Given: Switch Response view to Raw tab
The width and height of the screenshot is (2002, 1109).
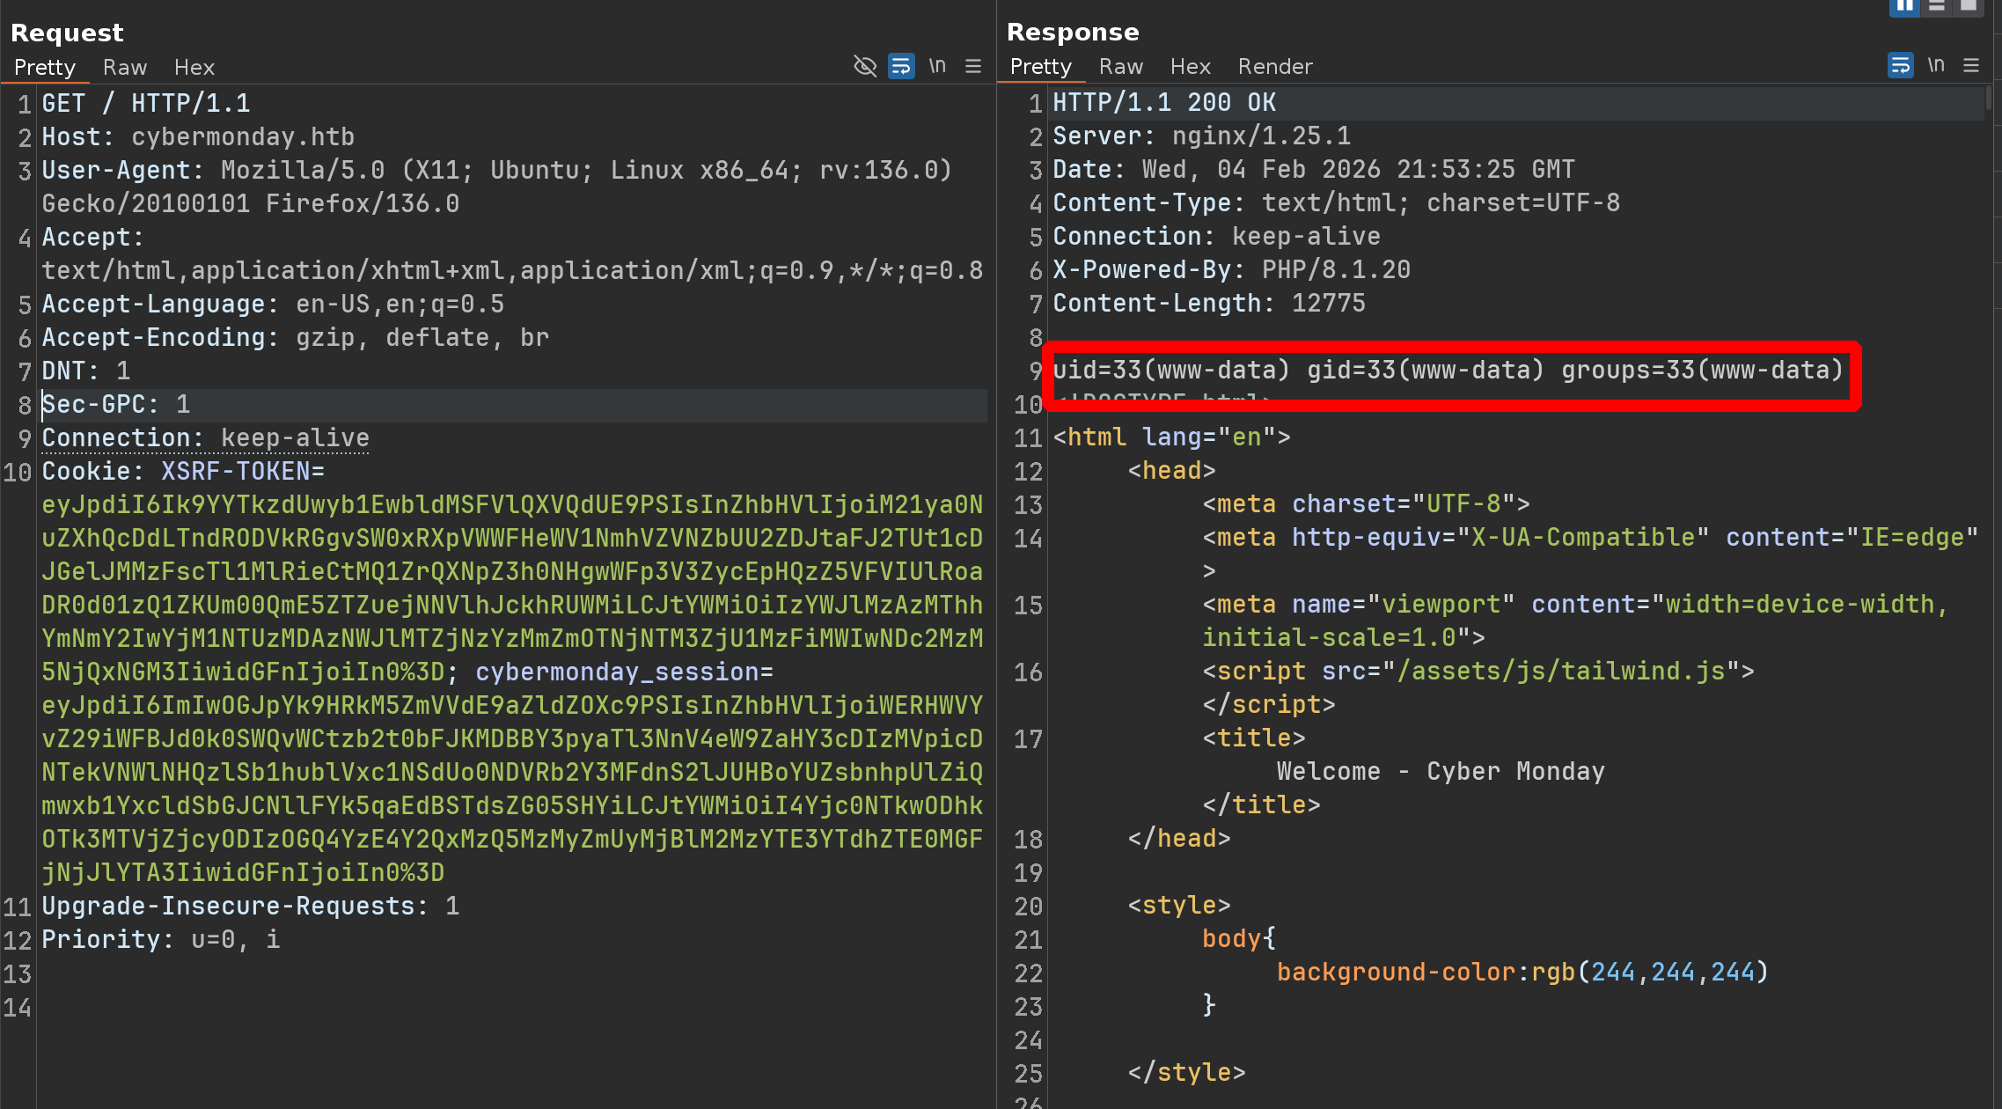Looking at the screenshot, I should click(1120, 66).
